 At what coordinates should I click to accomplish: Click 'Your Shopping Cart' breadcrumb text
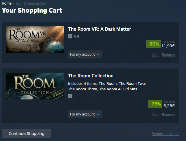(x=31, y=3)
